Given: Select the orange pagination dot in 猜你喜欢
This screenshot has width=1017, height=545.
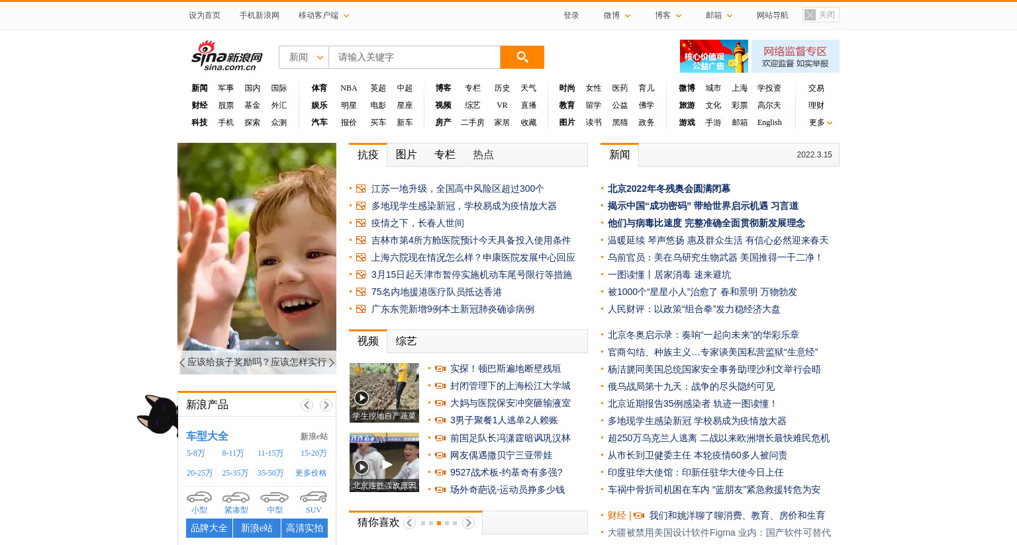Looking at the screenshot, I should pyautogui.click(x=438, y=523).
